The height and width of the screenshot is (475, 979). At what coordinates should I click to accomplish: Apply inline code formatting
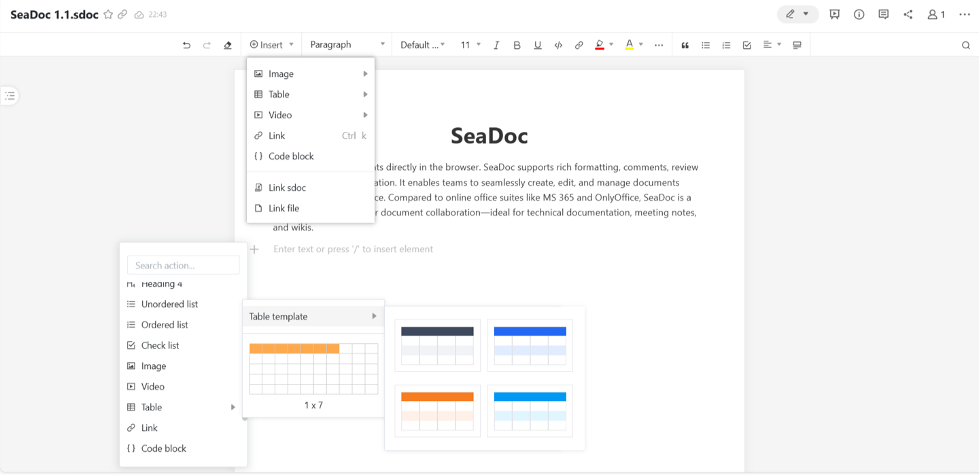558,45
